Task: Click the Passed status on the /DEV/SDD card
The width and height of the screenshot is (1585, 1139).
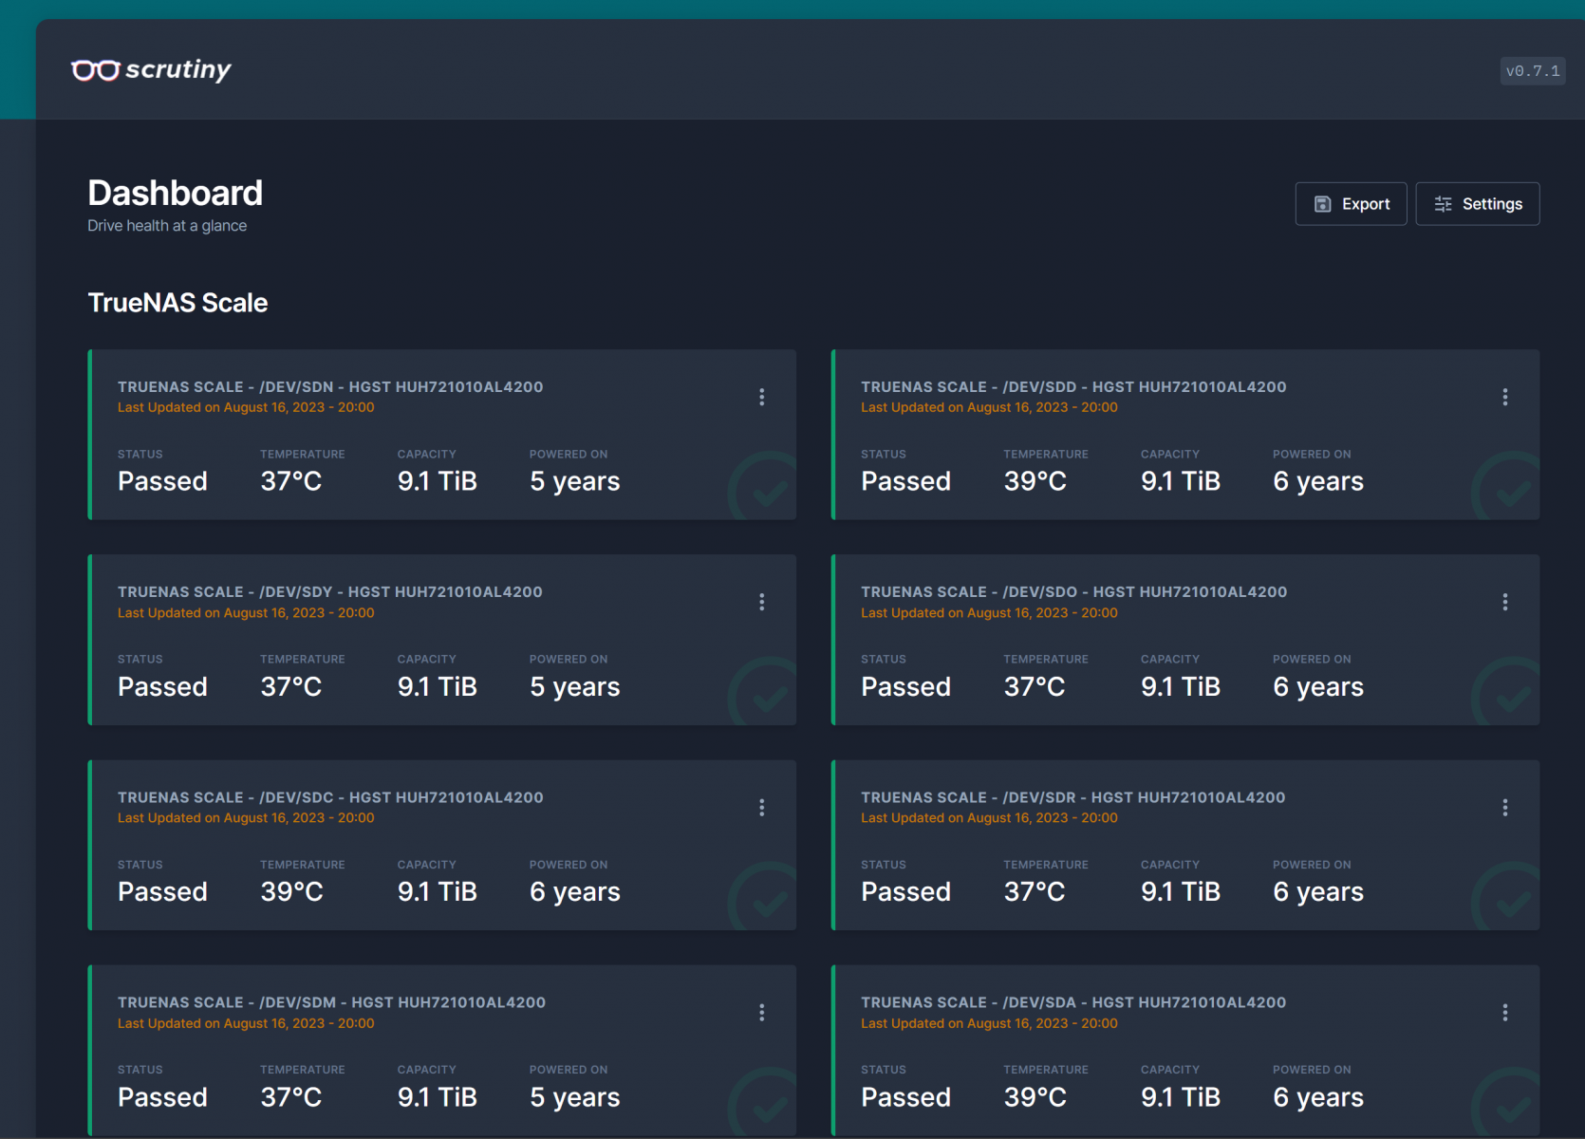Action: click(905, 481)
